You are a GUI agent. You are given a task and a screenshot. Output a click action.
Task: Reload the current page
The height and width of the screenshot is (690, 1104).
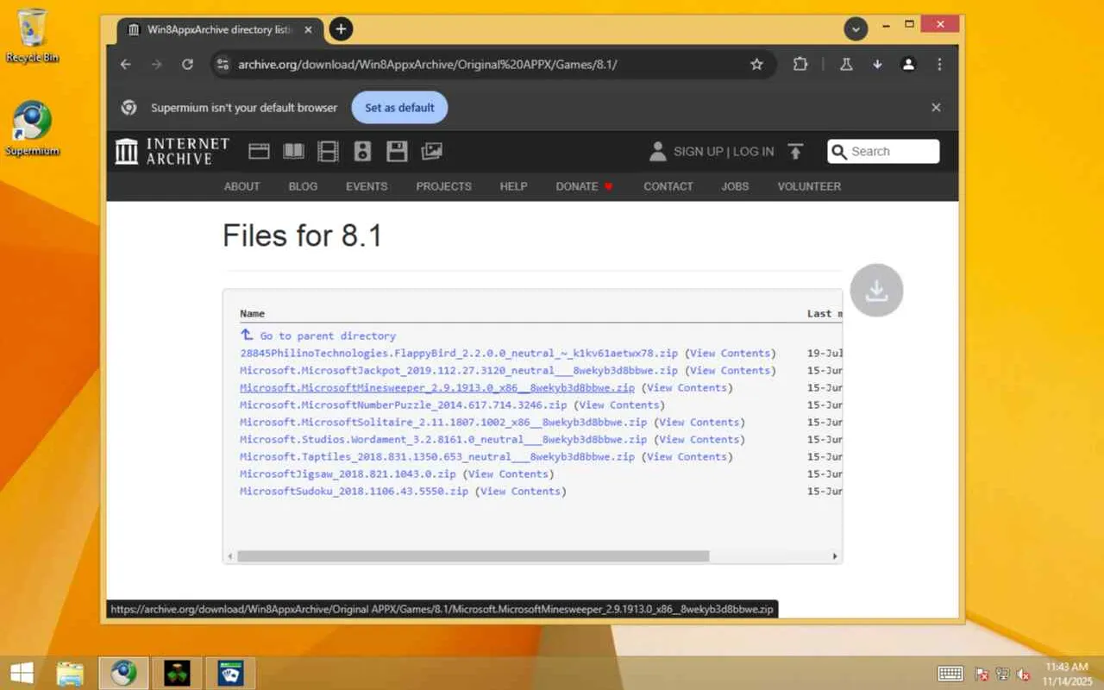click(x=187, y=65)
